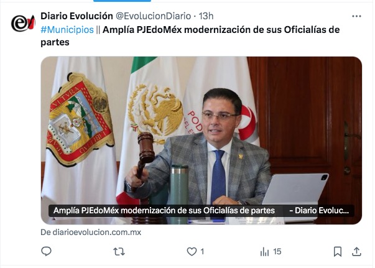Repost this tweet using retweet icon
The height and width of the screenshot is (268, 375).
[x=119, y=251]
